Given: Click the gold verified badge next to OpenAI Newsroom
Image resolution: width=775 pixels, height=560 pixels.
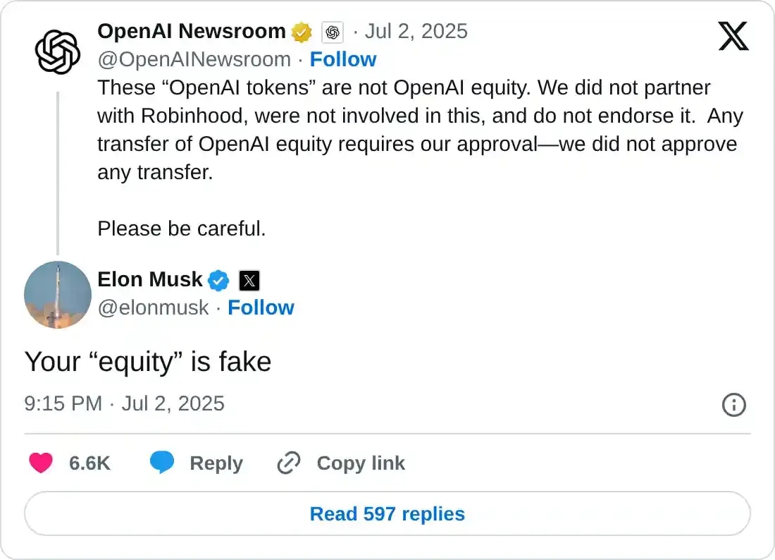Looking at the screenshot, I should 302,31.
